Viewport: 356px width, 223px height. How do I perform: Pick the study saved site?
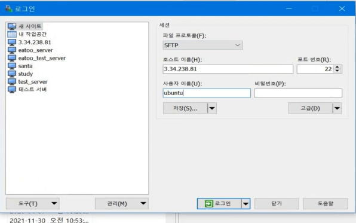pyautogui.click(x=26, y=74)
